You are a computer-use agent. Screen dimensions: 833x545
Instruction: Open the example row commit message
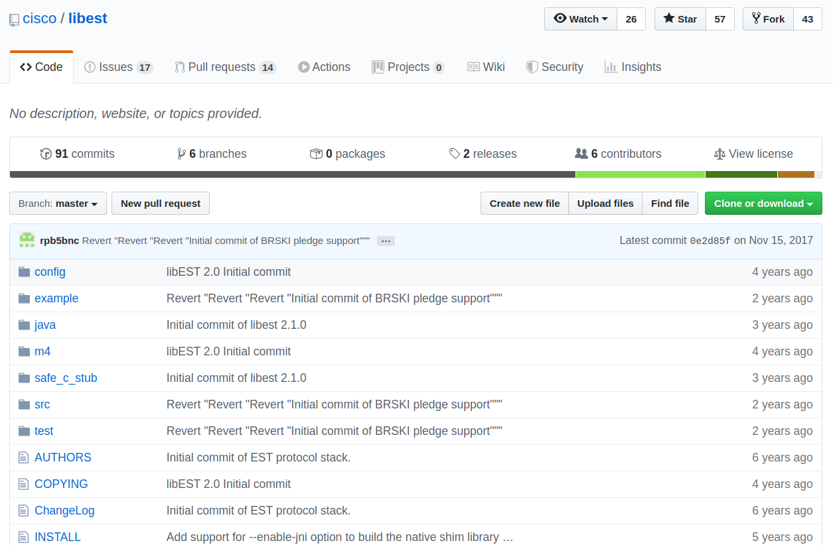point(334,298)
